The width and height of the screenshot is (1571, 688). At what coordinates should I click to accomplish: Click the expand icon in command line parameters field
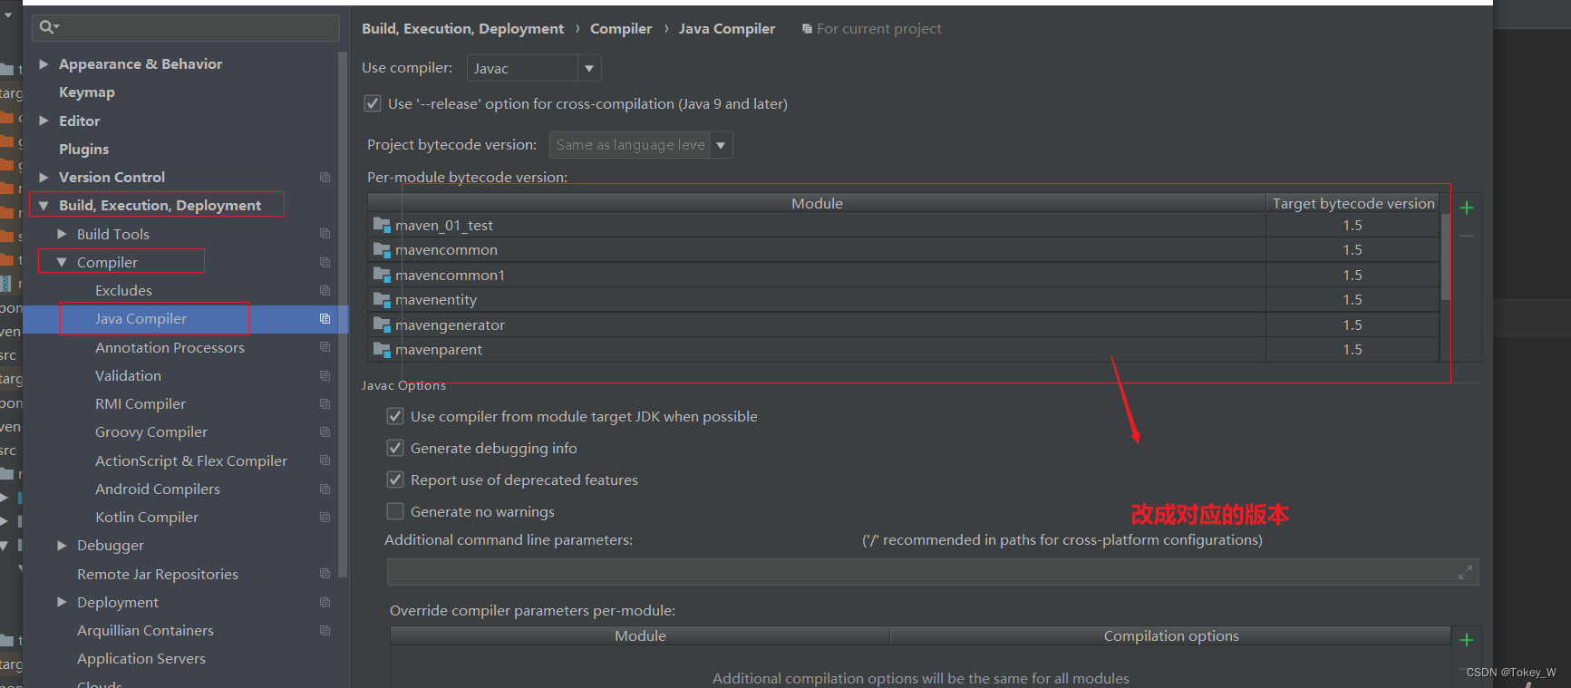click(x=1465, y=572)
